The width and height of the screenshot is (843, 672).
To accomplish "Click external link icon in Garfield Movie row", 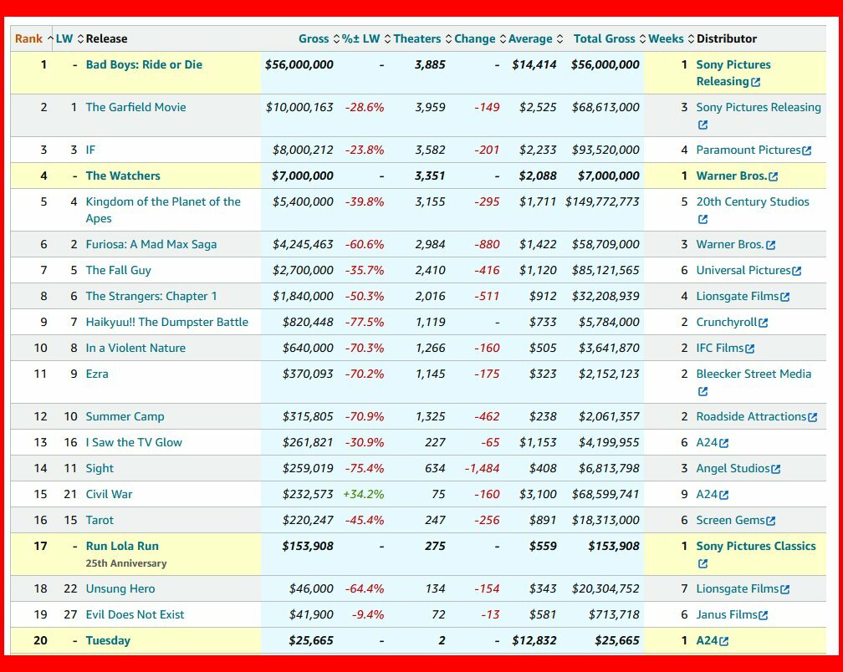I will (x=702, y=125).
